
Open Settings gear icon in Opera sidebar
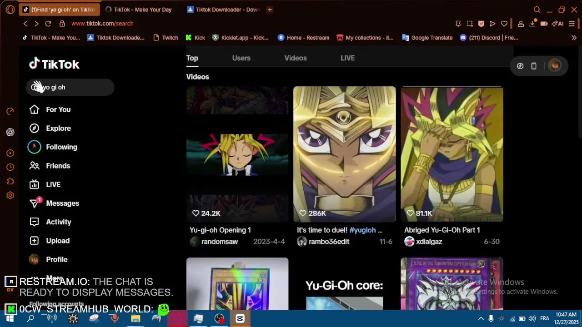(10, 195)
